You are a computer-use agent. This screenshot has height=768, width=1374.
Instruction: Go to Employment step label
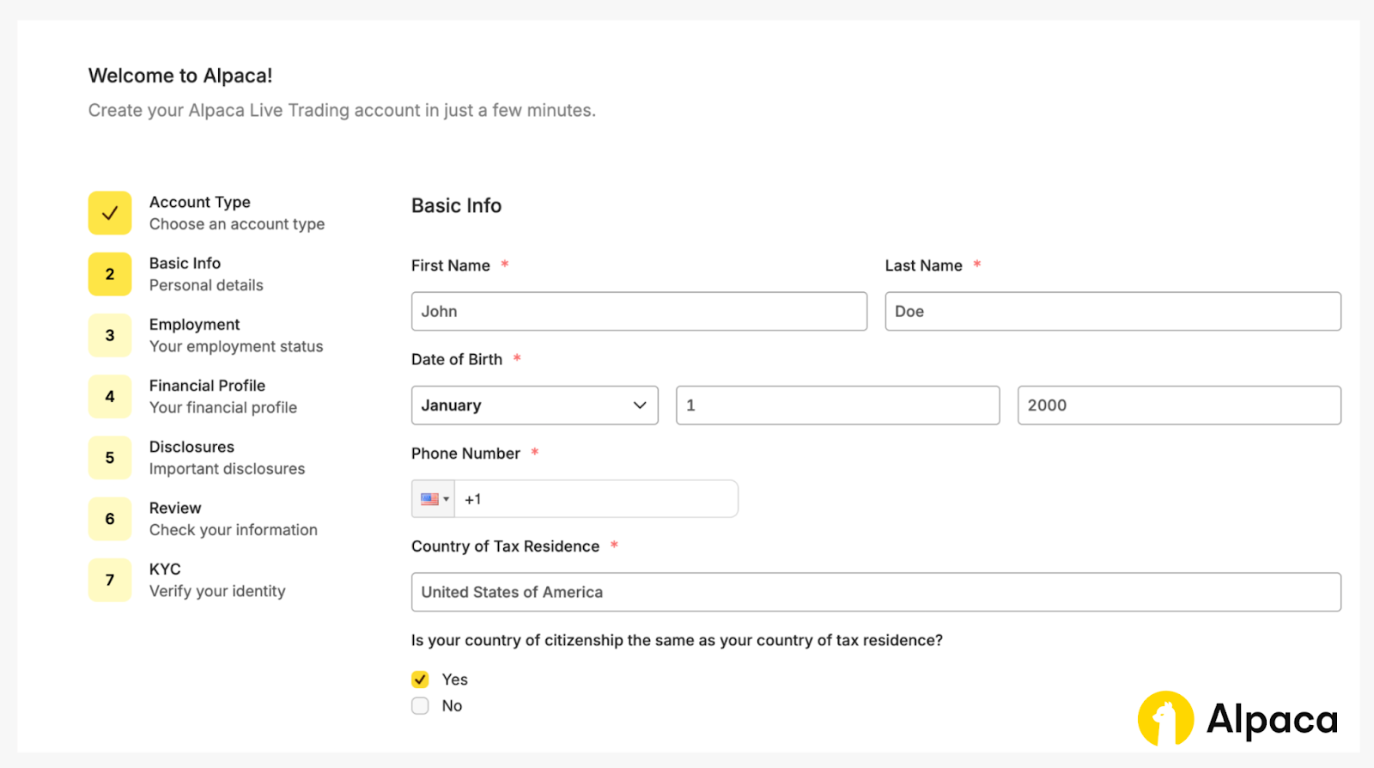tap(194, 325)
